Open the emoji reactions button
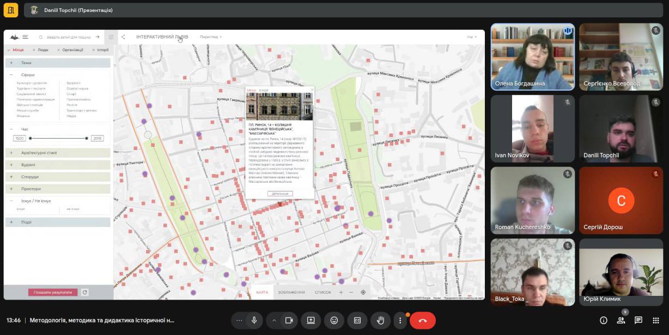This screenshot has width=669, height=335. point(334,320)
